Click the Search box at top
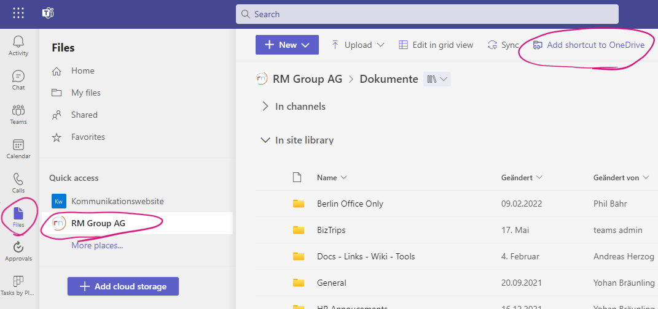 click(x=427, y=14)
